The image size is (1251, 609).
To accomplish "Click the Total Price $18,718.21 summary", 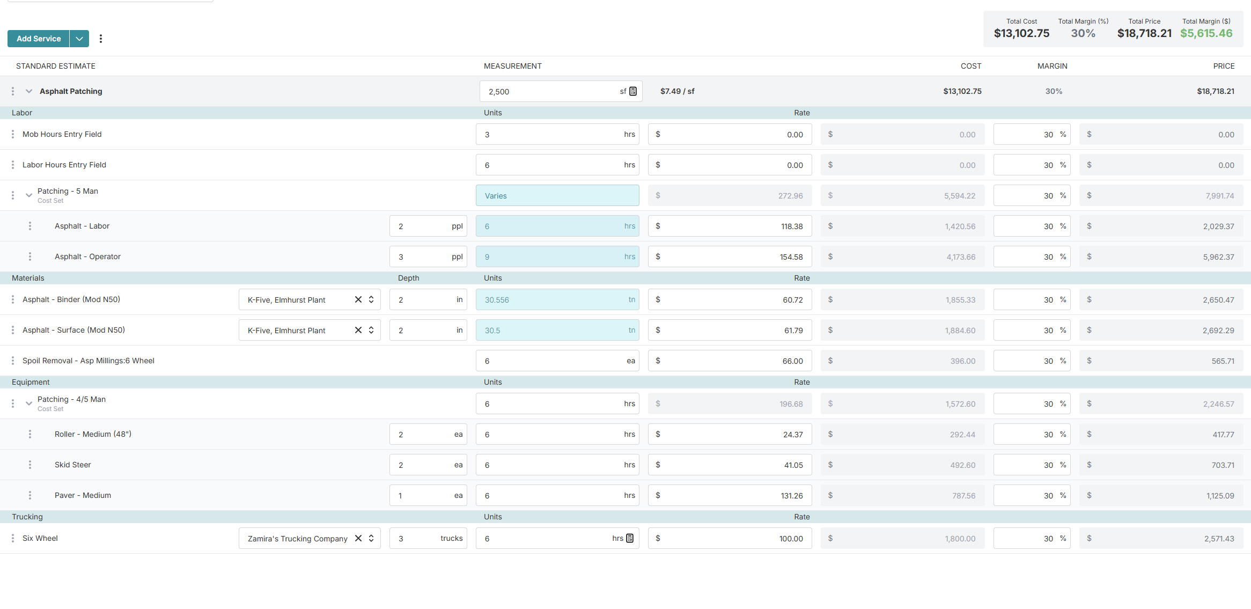I will pos(1144,33).
